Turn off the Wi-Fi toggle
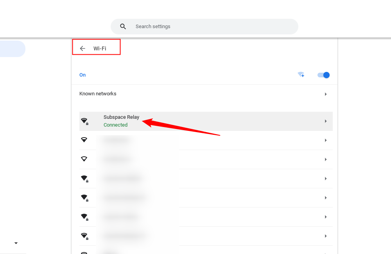The height and width of the screenshot is (254, 391). point(323,75)
